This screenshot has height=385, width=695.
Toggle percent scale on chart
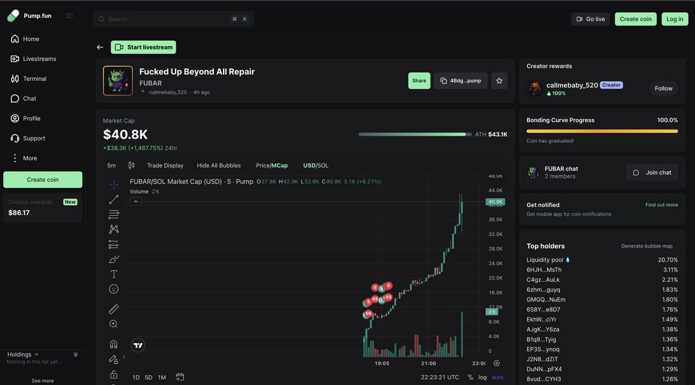pos(470,377)
